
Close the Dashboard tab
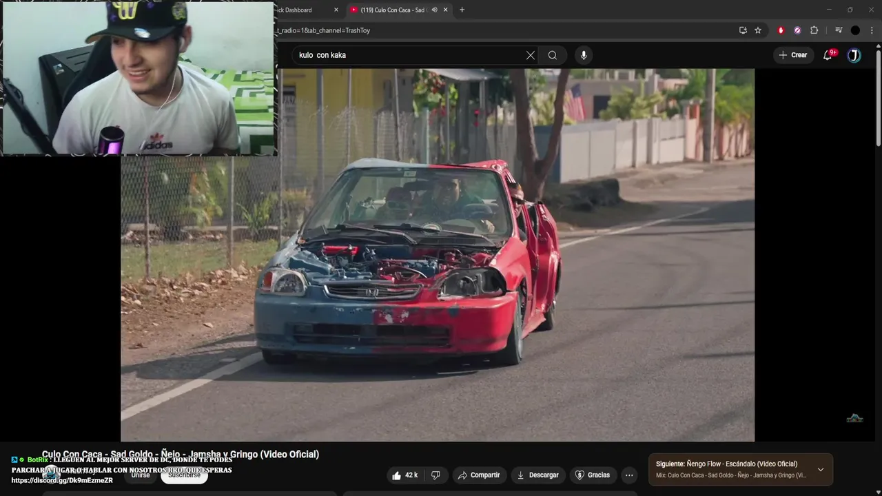[336, 10]
